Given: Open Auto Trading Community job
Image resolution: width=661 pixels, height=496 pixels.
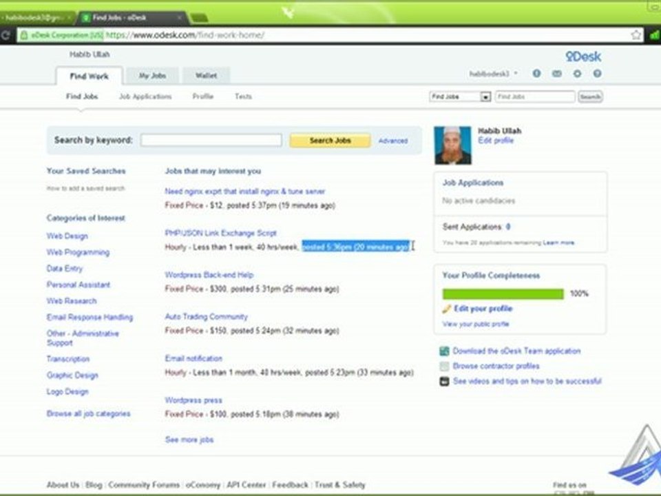Looking at the screenshot, I should 206,317.
